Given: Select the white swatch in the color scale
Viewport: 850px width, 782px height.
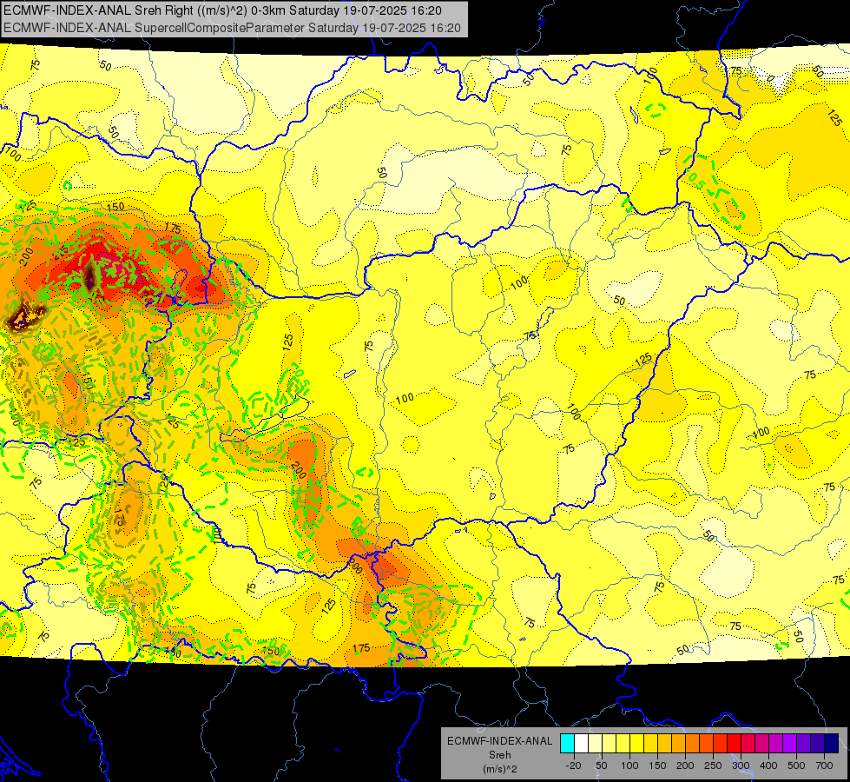Looking at the screenshot, I should (581, 744).
